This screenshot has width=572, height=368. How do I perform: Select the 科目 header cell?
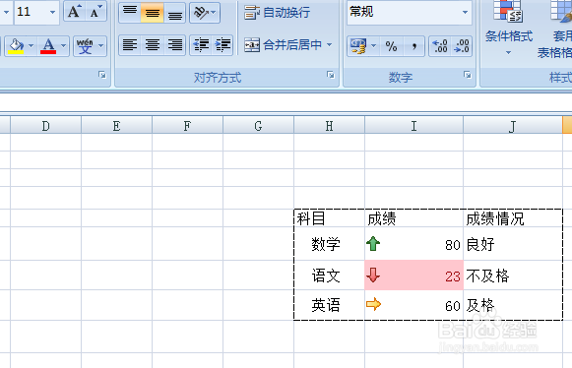pyautogui.click(x=329, y=218)
